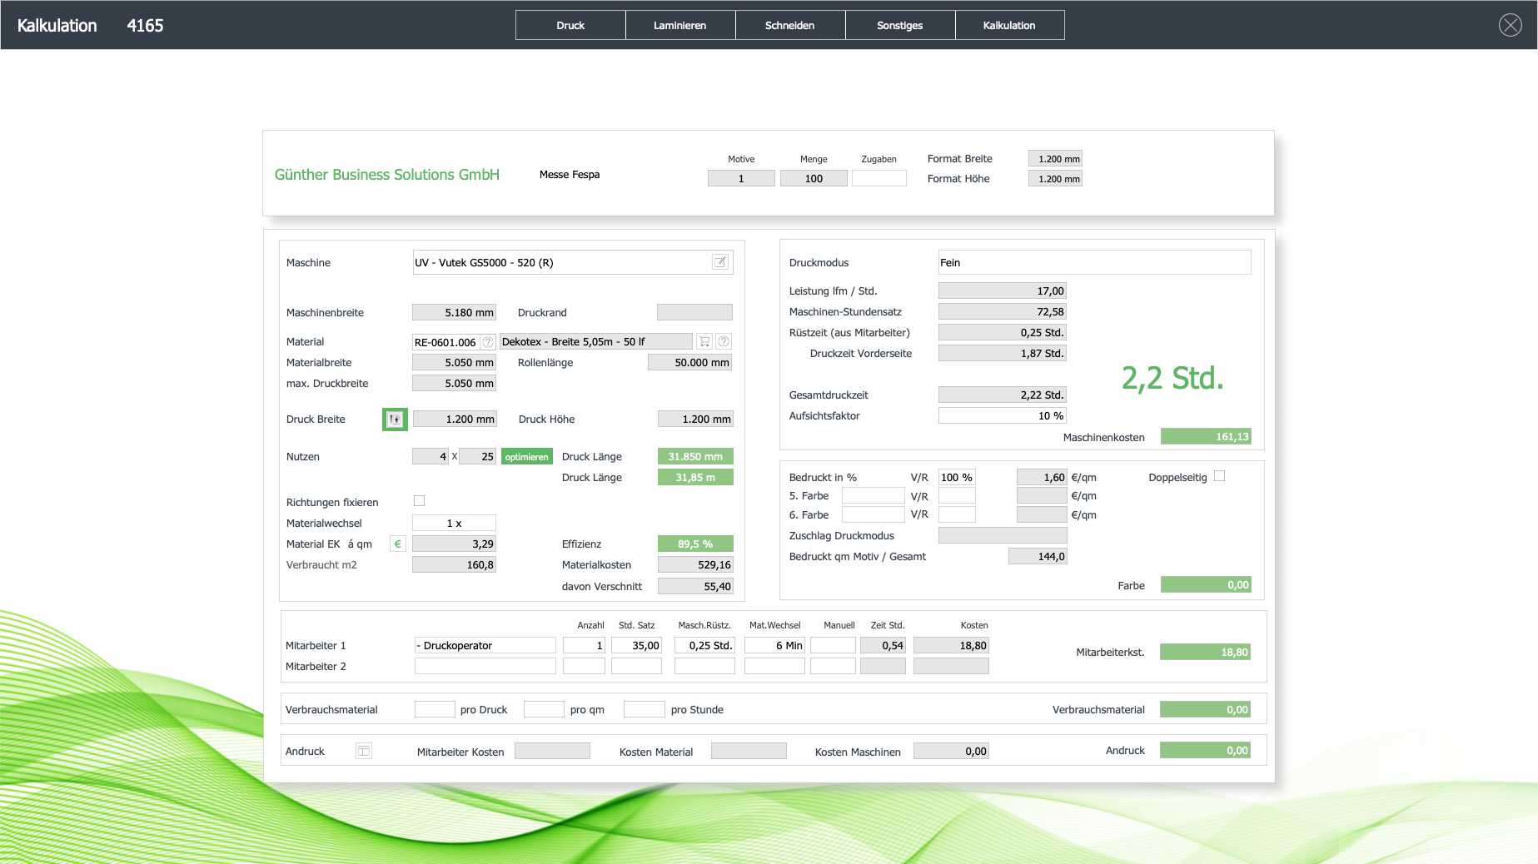Open the Andruck table icon
Screen dimensions: 1538x864
pos(364,751)
